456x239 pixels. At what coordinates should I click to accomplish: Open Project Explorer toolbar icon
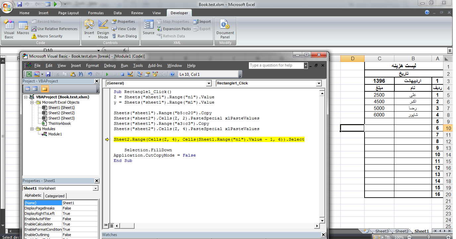click(140, 74)
